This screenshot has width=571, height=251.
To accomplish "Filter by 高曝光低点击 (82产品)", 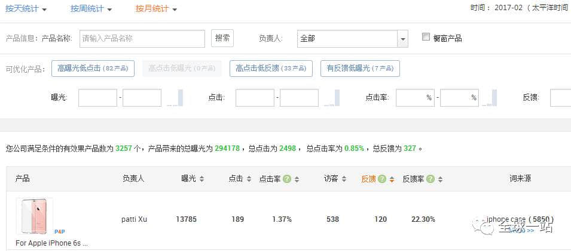I will (x=93, y=69).
